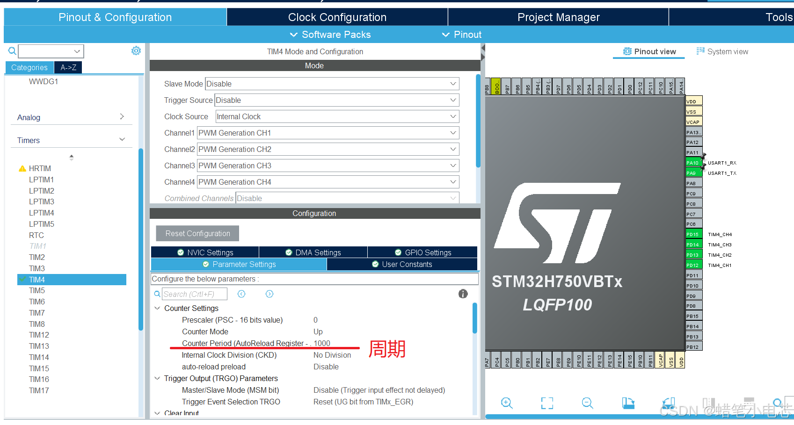Switch to System view

(722, 51)
